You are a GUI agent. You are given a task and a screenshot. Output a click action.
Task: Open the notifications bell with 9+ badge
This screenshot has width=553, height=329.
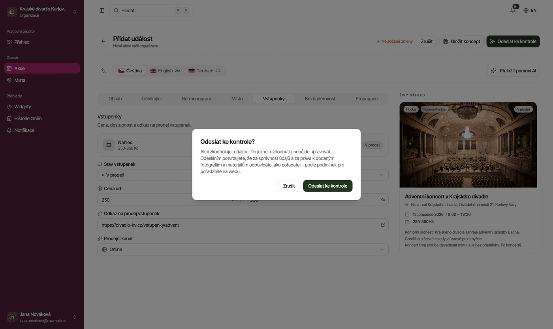513,10
